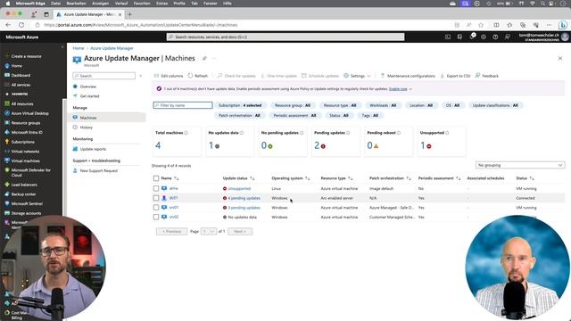
Task: Select History in the blade menu
Action: coord(86,128)
